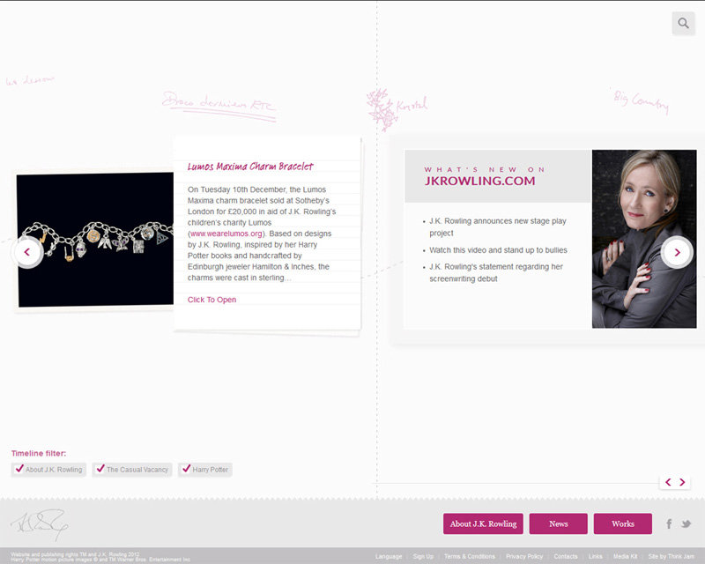
Task: Click the J.K. Rowling signature logo
Action: point(38,525)
